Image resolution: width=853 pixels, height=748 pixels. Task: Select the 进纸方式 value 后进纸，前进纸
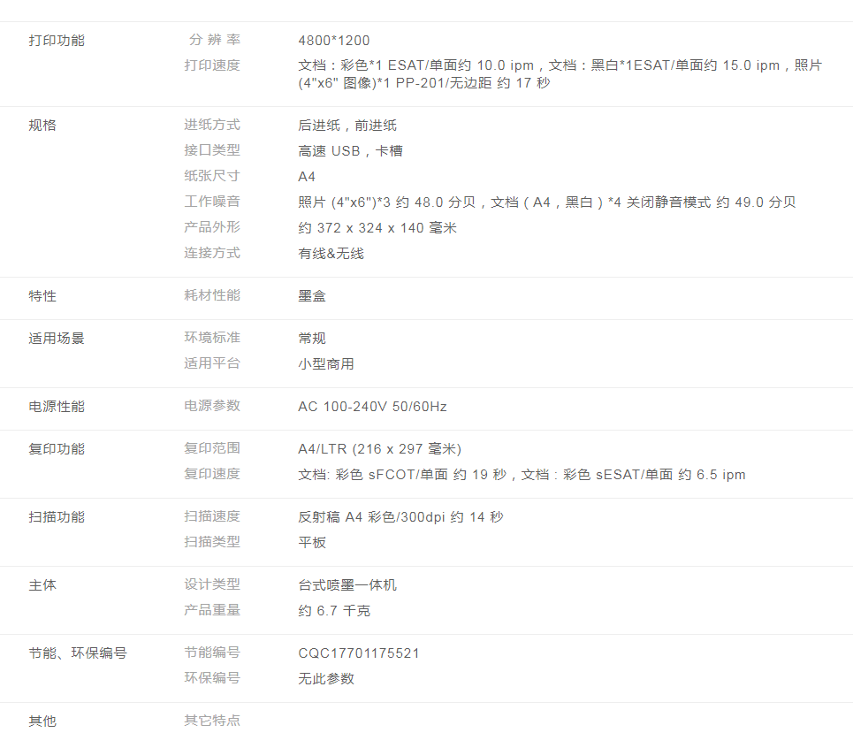347,126
